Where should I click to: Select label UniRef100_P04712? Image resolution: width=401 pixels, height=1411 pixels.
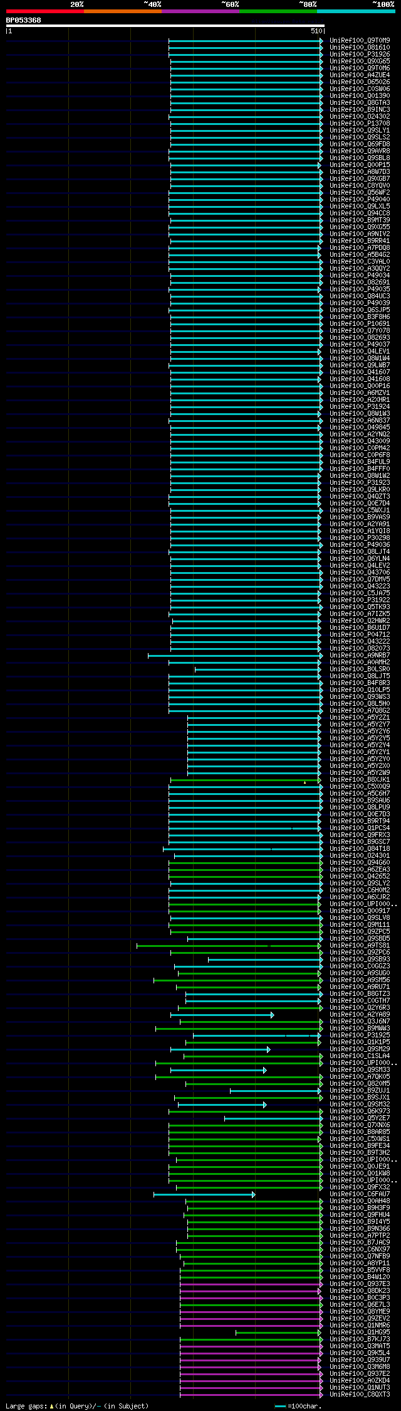click(x=360, y=635)
